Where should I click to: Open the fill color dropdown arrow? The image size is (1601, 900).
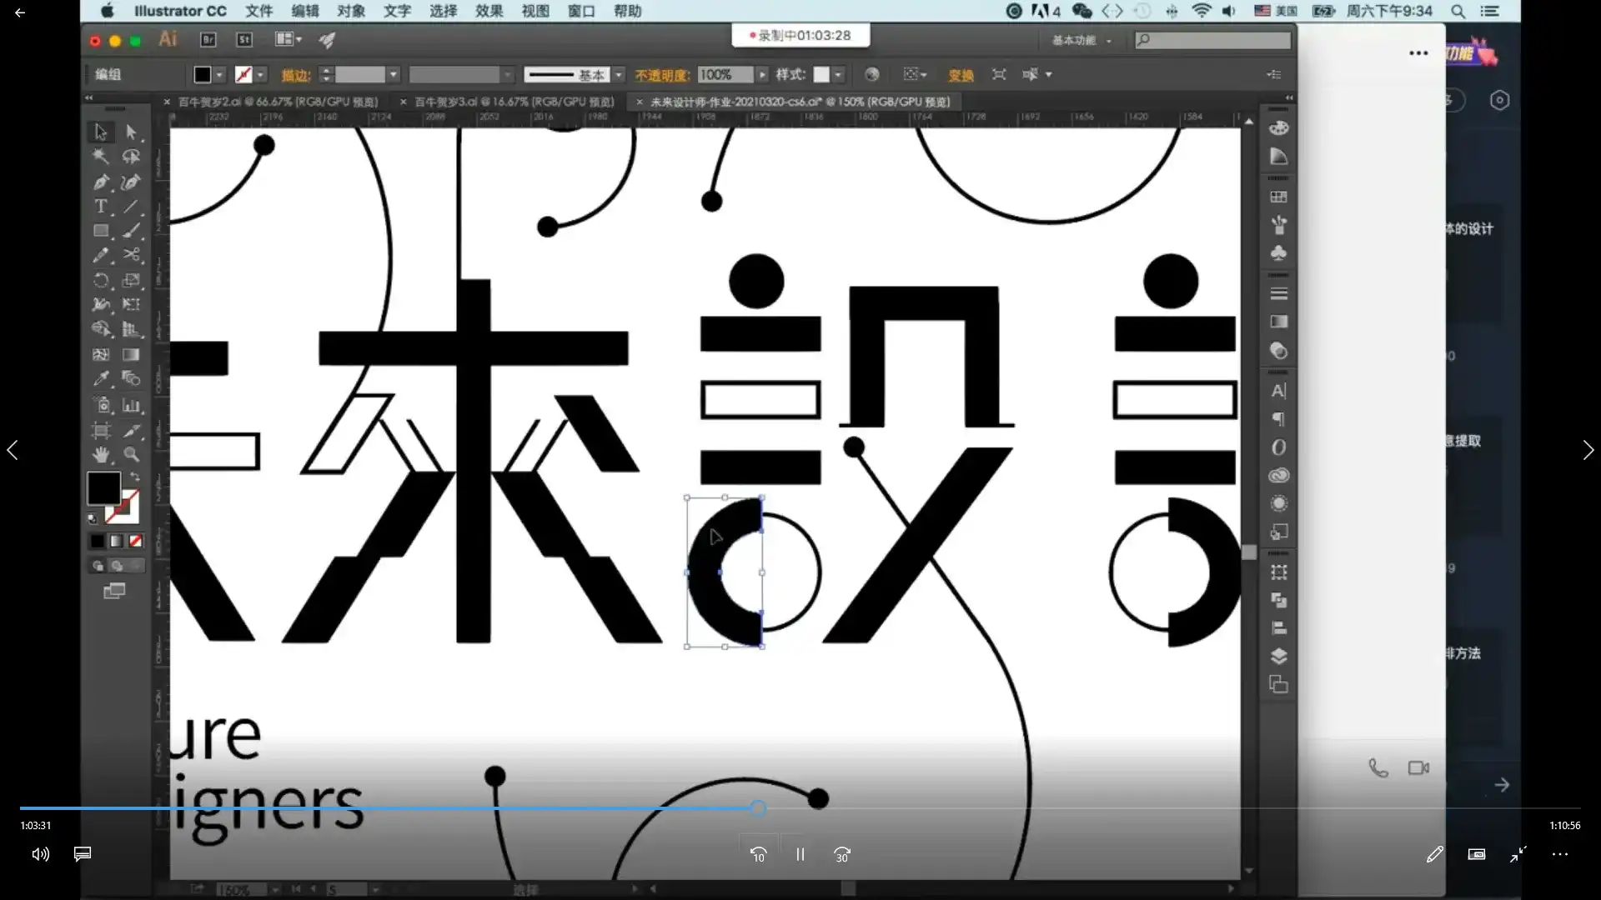[x=219, y=75]
